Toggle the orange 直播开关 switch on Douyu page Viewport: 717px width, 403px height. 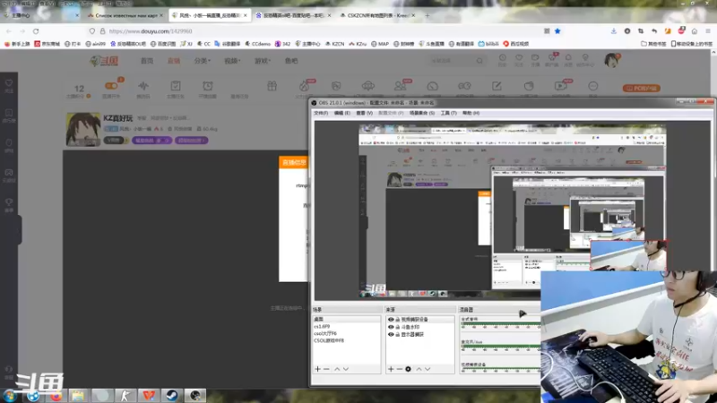pyautogui.click(x=111, y=85)
